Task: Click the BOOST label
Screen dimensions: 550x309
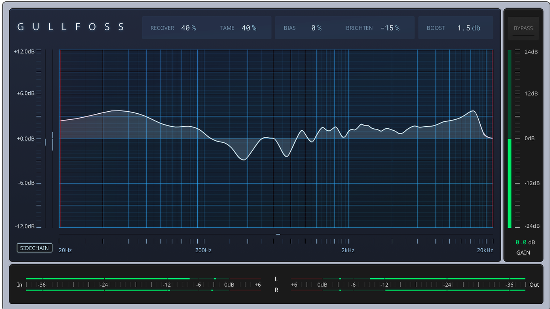Action: click(436, 28)
